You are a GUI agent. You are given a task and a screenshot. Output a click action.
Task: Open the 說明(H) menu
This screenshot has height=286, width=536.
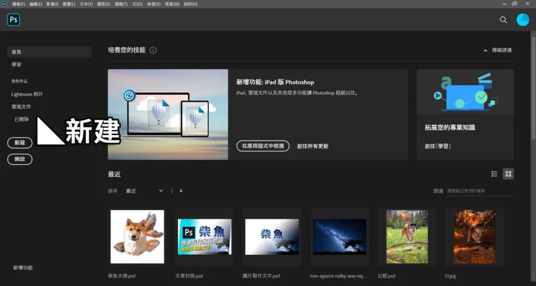coord(191,4)
